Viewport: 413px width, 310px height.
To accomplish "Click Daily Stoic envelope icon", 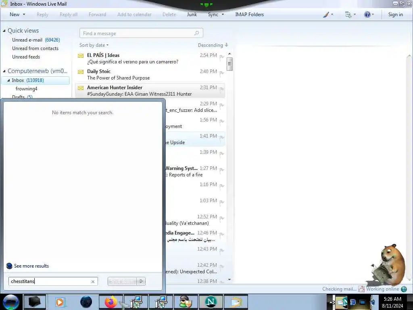I will click(x=81, y=72).
